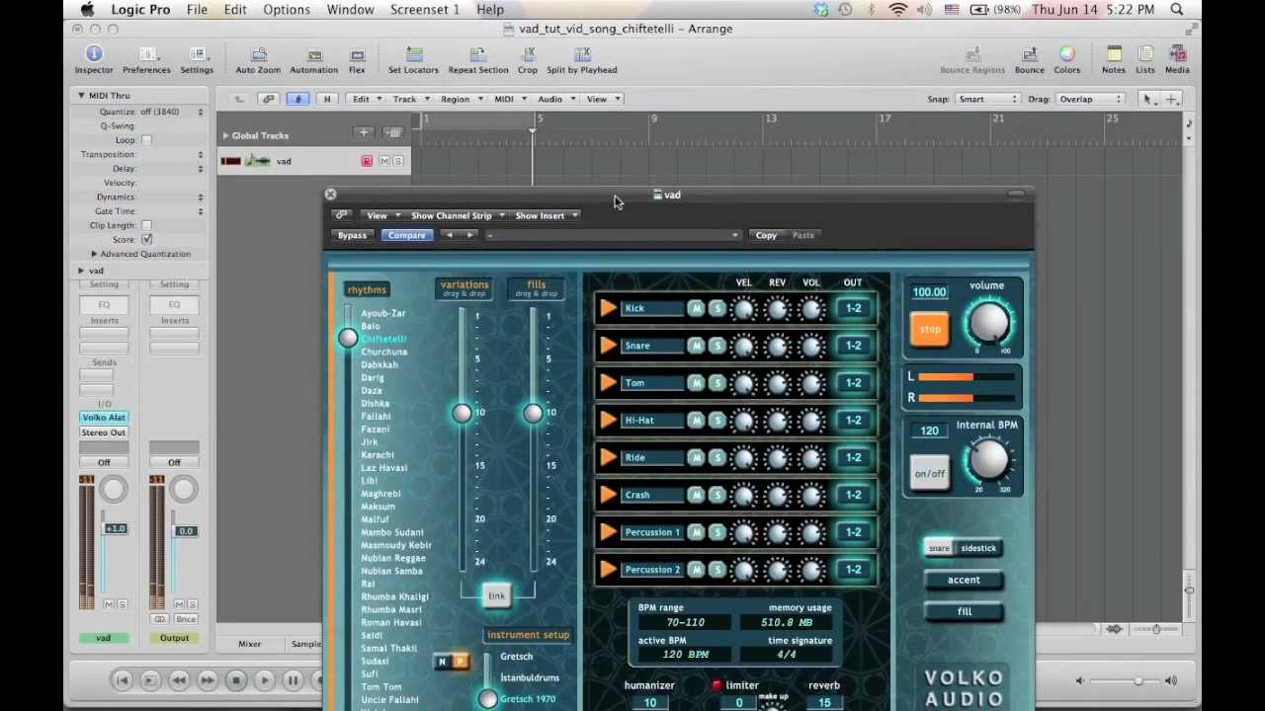Switch to the Mixer tab
This screenshot has width=1265, height=711.
click(249, 644)
